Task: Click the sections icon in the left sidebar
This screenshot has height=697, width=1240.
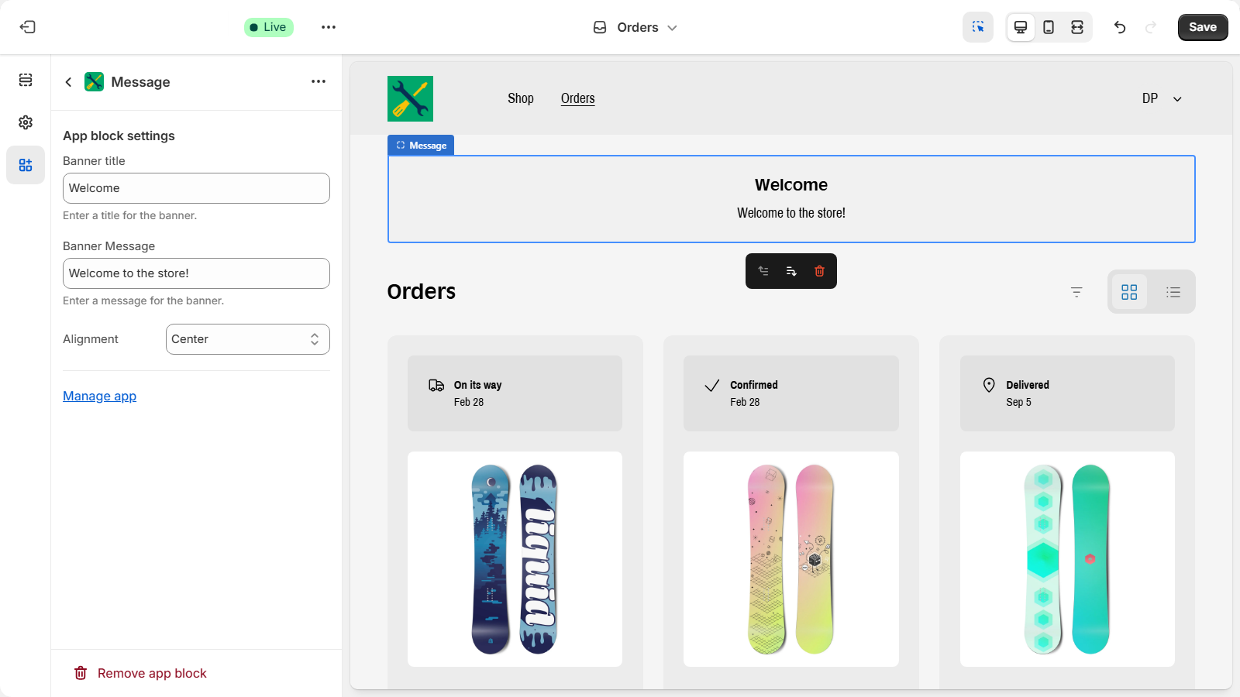Action: [26, 79]
